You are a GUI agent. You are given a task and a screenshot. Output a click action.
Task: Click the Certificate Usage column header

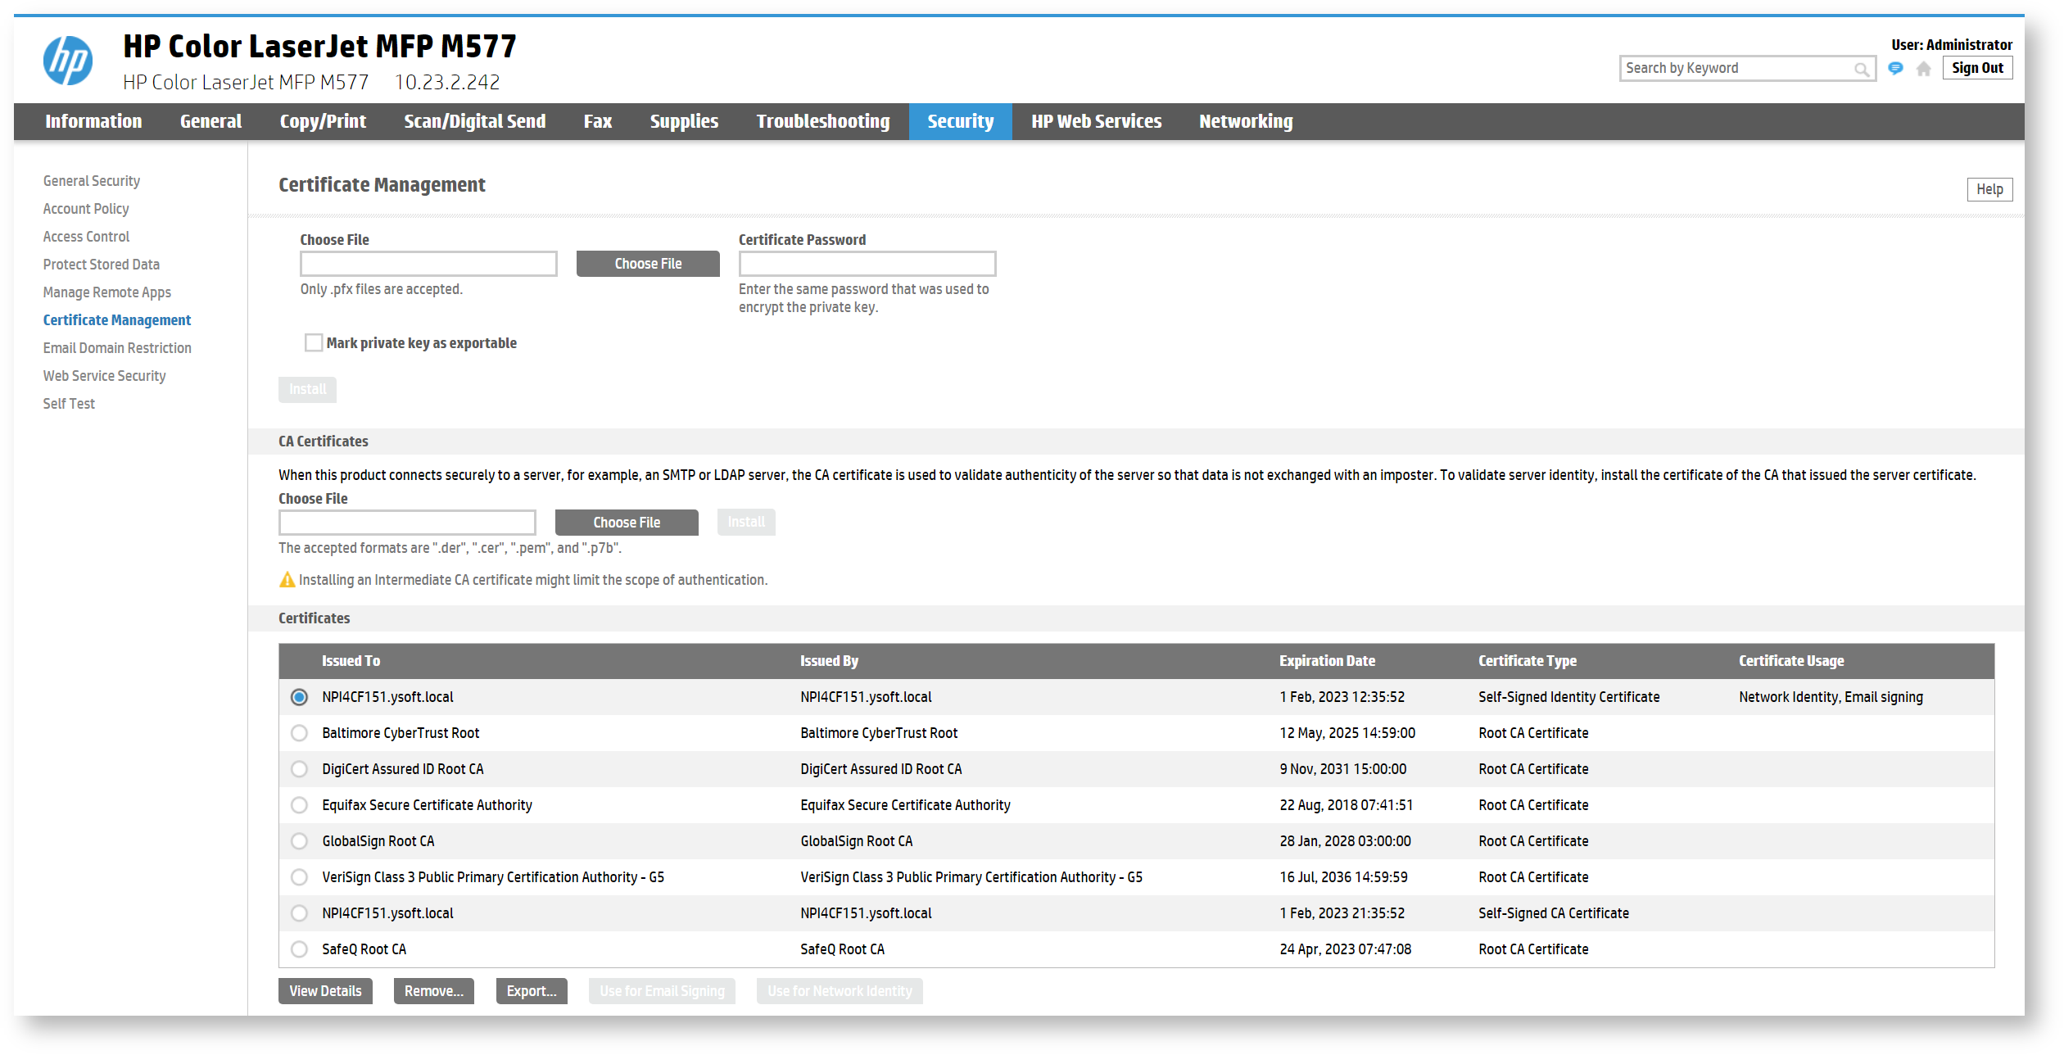pos(1791,661)
